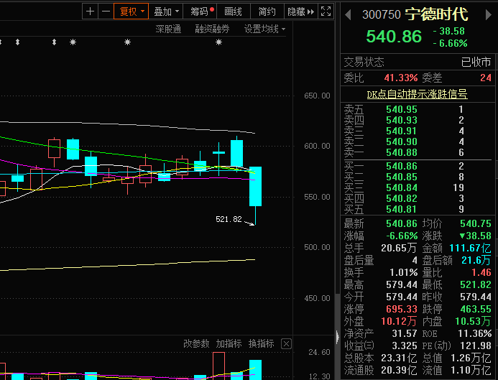This screenshot has height=380, width=498.
Task: Select 买三 price 540.84
Action: 402,187
